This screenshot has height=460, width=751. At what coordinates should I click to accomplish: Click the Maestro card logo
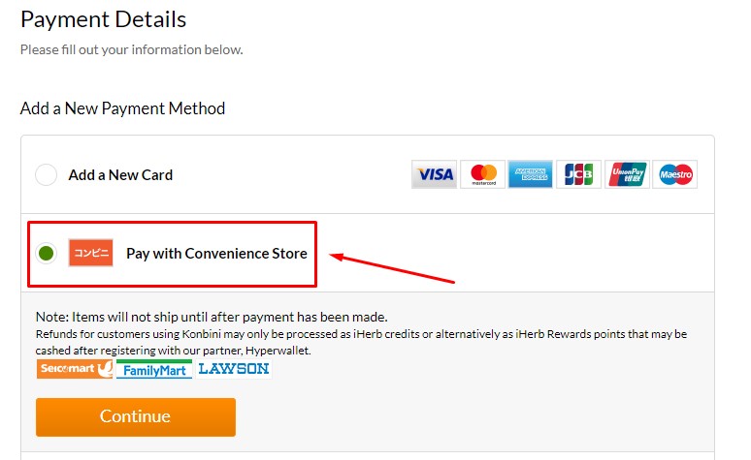tap(675, 174)
